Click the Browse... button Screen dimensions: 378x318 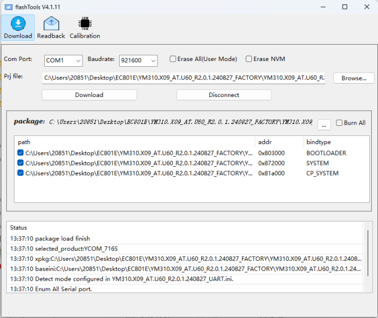[353, 78]
